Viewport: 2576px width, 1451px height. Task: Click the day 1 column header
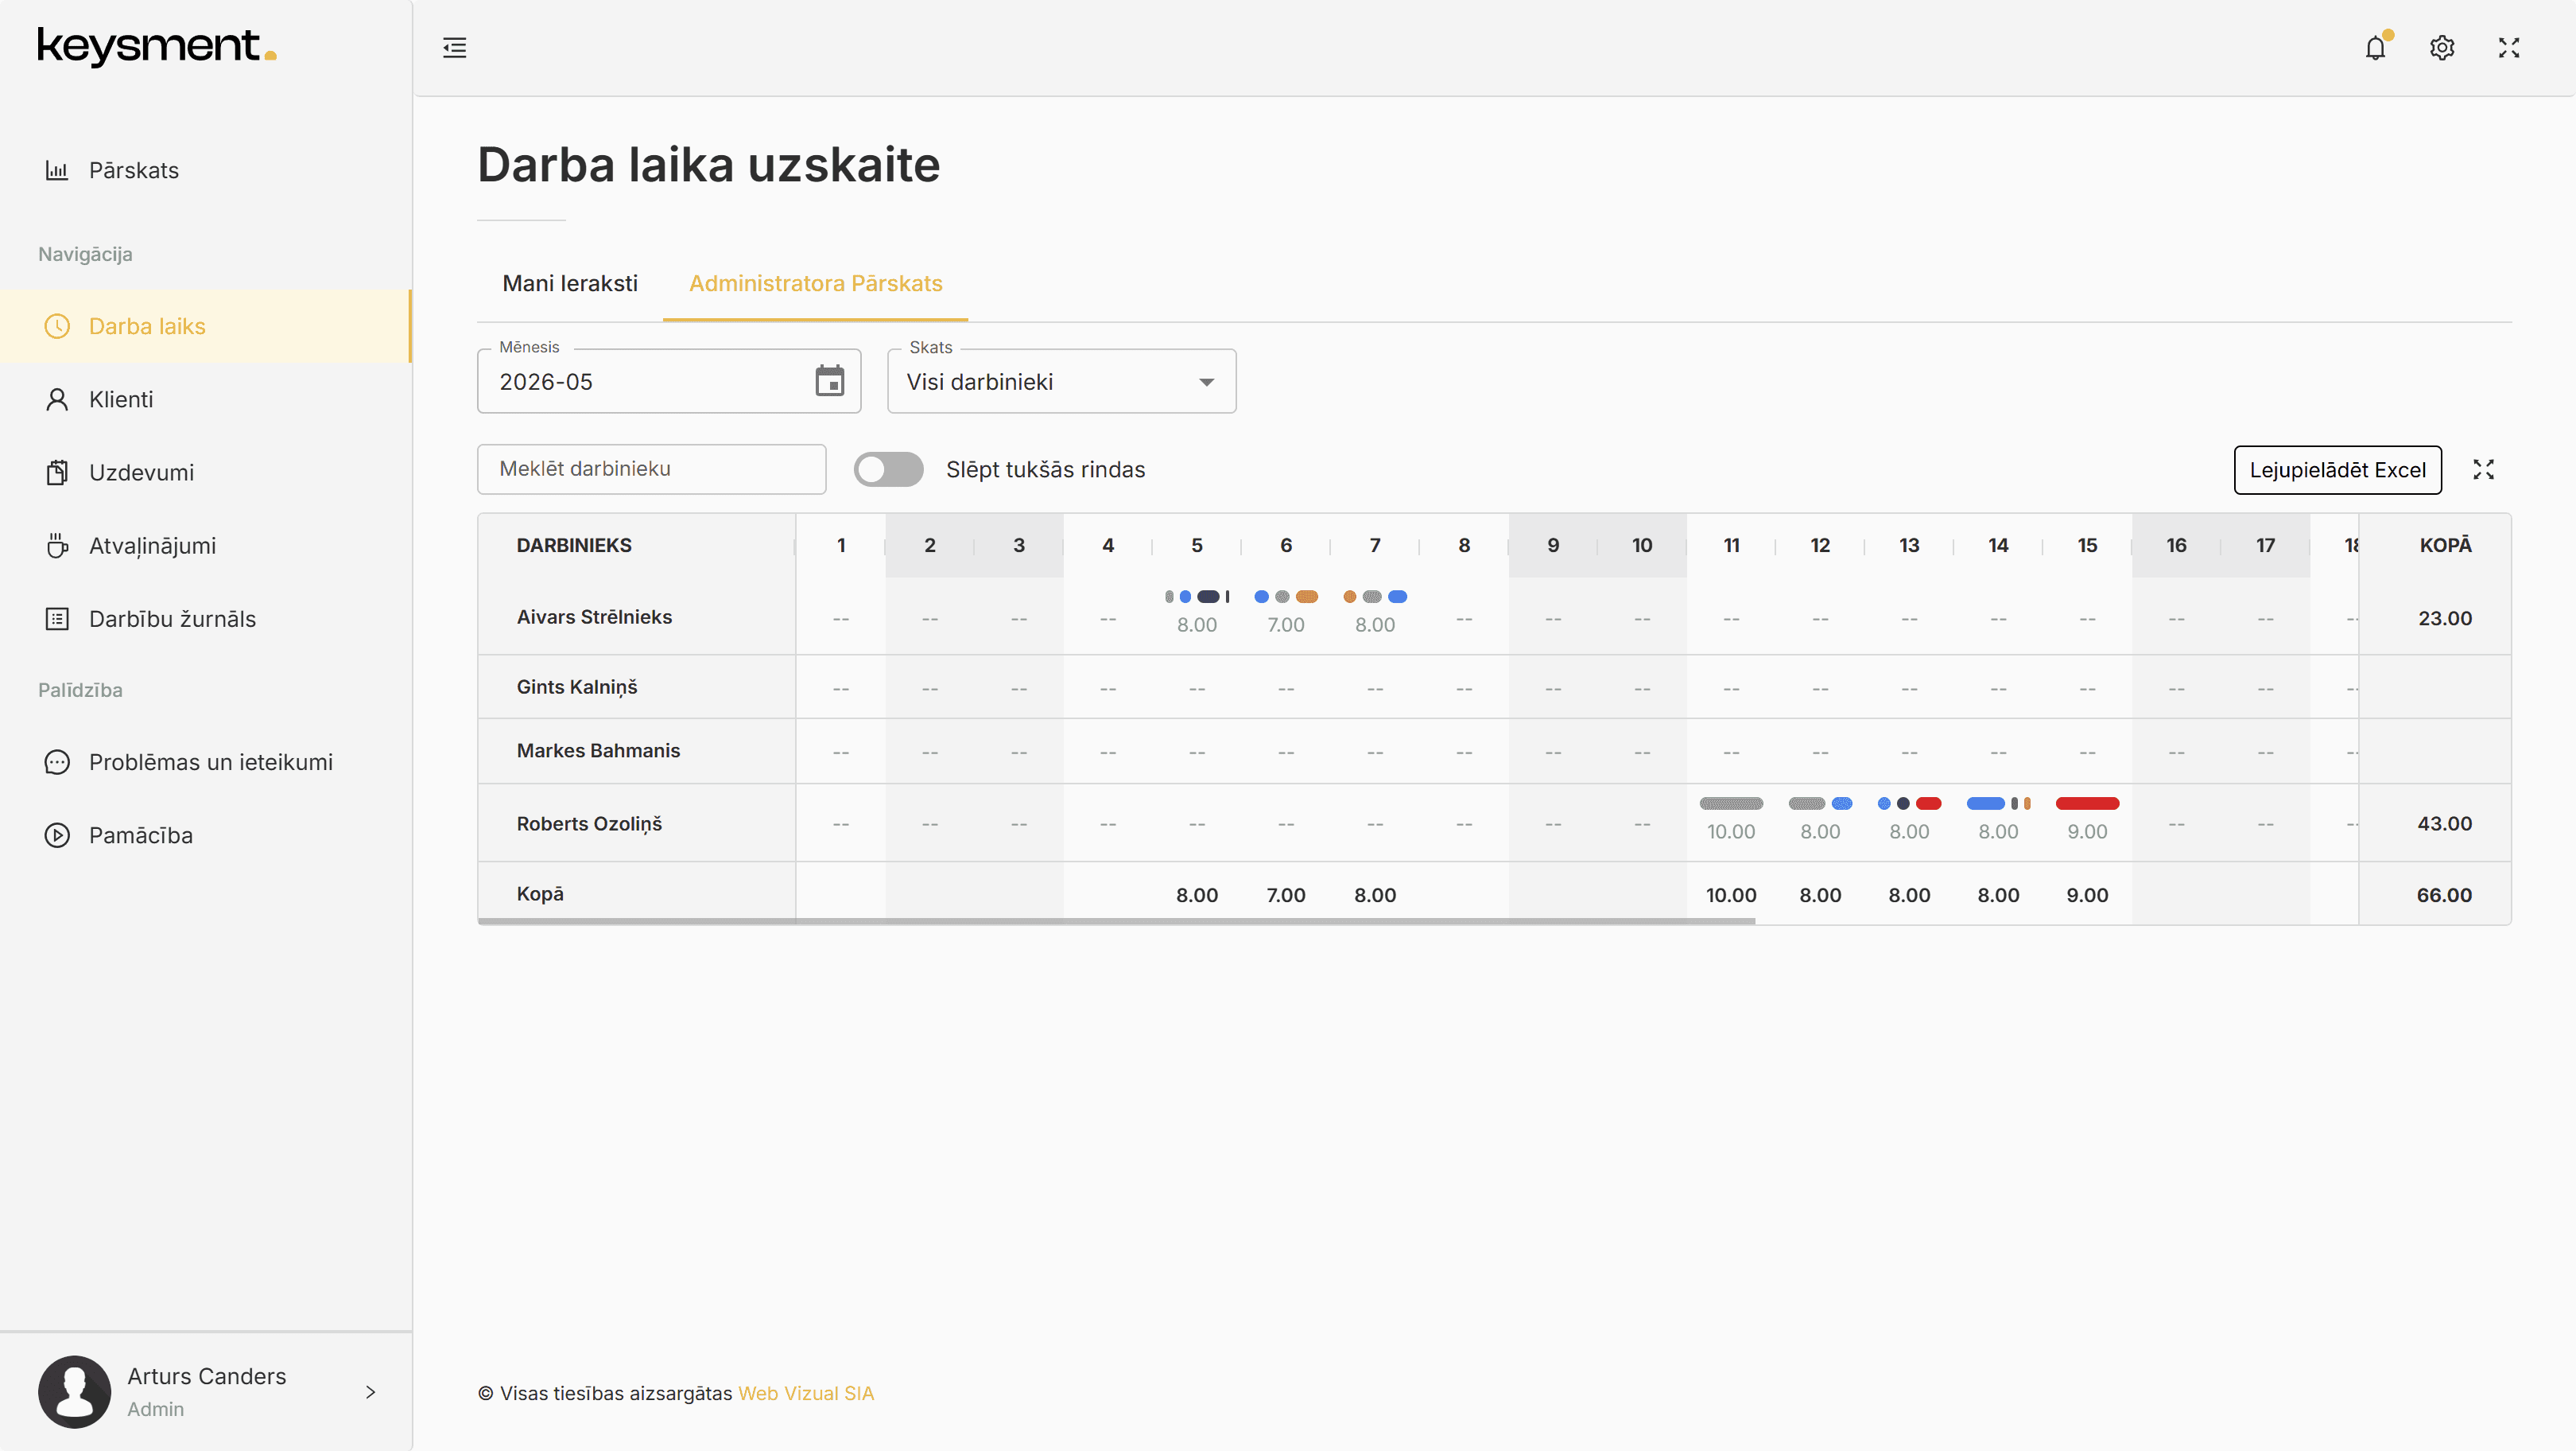841,546
